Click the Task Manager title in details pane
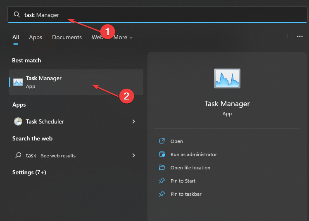 (227, 104)
